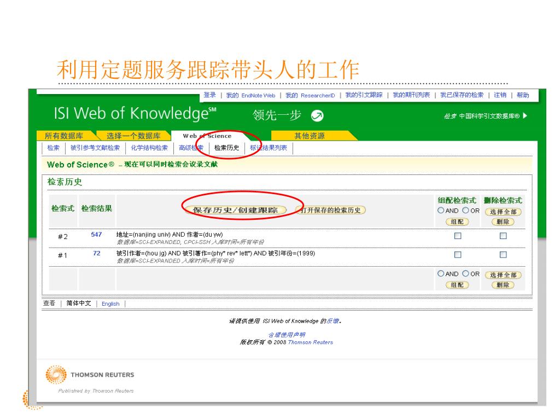Screen dimensions: 560x420
Task: Open the 我的引文跟踪 link
Action: (364, 95)
